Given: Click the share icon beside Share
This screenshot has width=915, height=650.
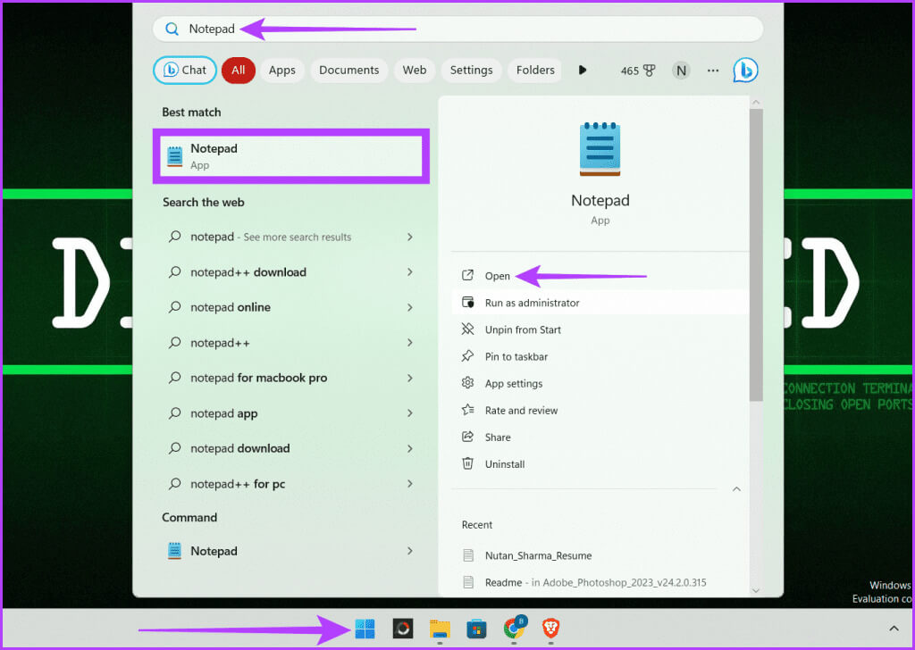Looking at the screenshot, I should [x=467, y=436].
